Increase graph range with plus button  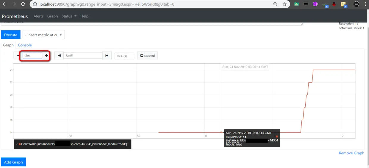pos(46,56)
